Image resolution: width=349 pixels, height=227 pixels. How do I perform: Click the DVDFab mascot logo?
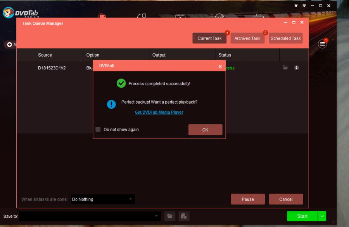point(9,12)
